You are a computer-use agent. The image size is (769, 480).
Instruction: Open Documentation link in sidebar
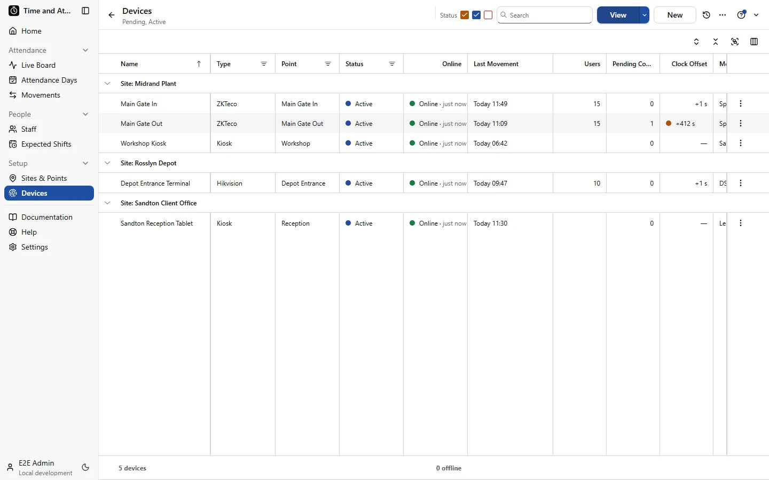(49, 217)
